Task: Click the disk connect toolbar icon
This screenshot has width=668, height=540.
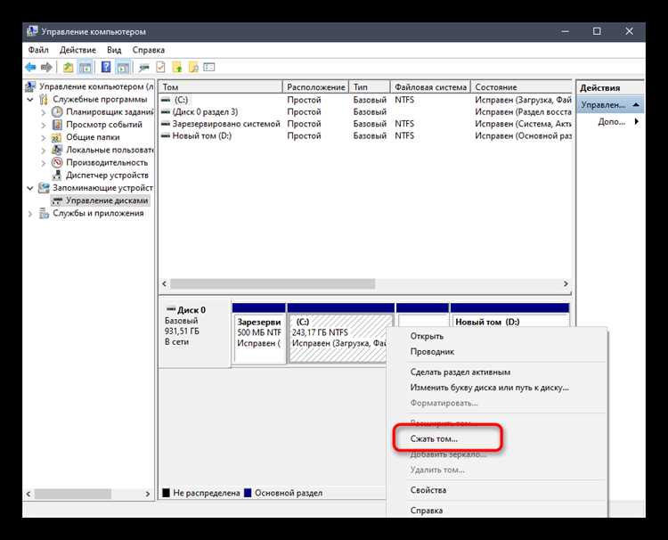Action: point(144,67)
